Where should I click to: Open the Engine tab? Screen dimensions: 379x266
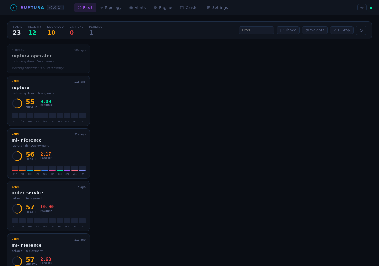163,8
